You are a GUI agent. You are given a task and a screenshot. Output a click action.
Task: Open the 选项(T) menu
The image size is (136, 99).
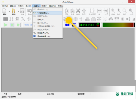tap(44, 6)
